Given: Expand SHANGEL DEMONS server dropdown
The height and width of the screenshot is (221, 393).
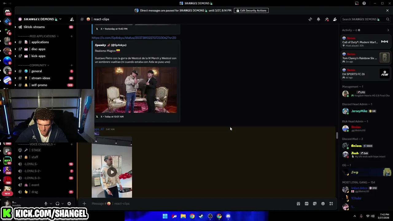Looking at the screenshot, I should (x=60, y=19).
